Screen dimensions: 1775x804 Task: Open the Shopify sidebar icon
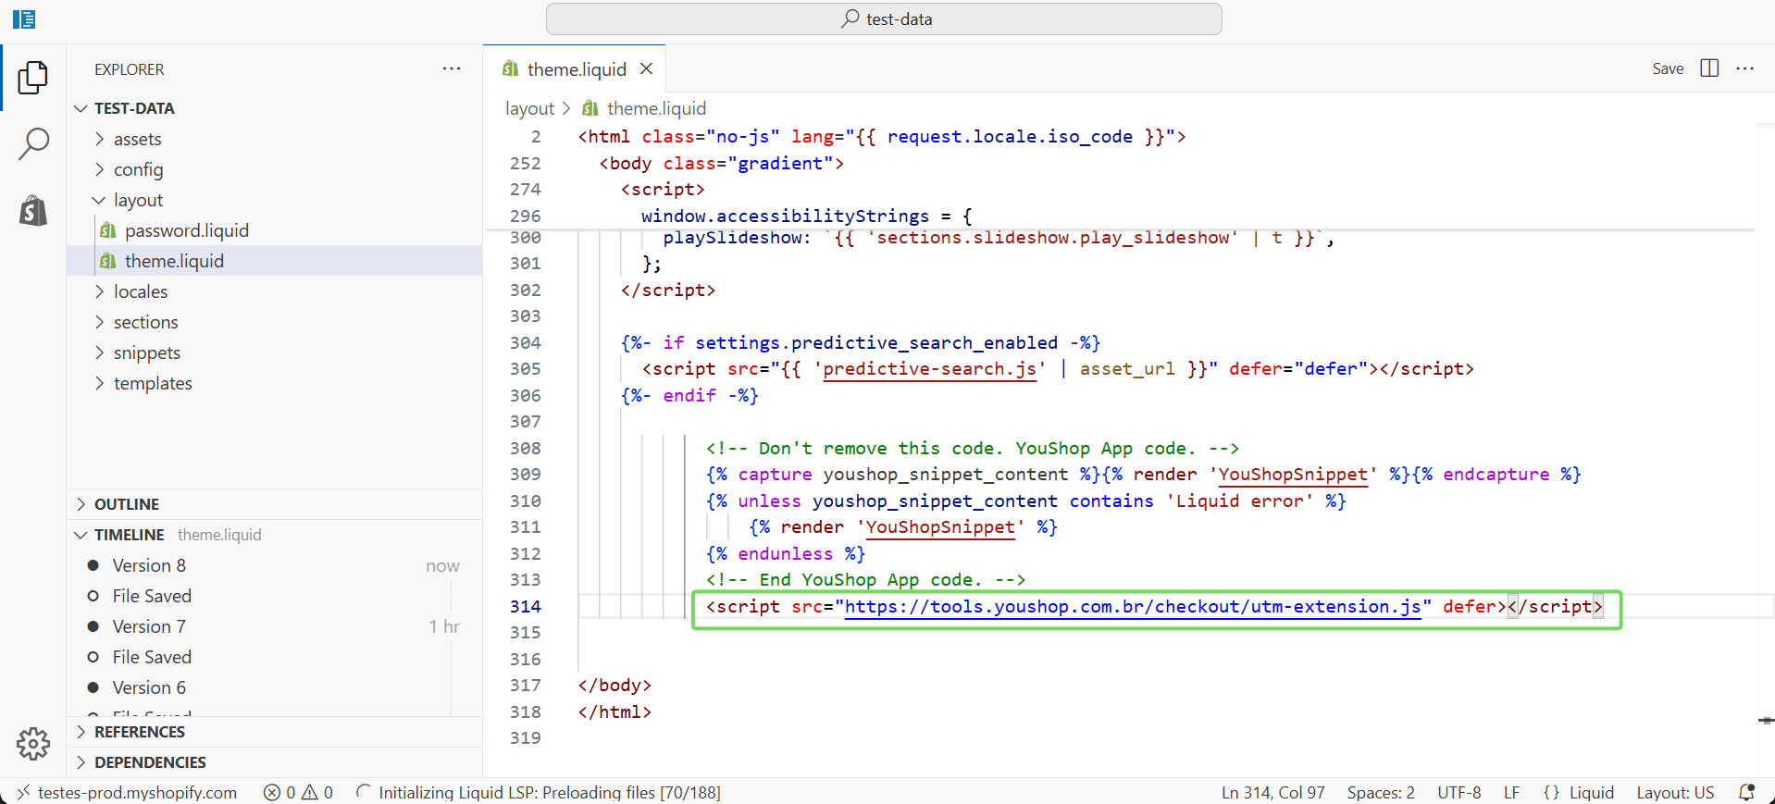click(33, 211)
